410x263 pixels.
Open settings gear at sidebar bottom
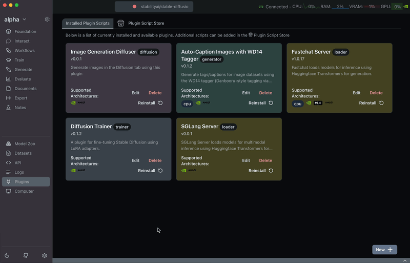45,255
